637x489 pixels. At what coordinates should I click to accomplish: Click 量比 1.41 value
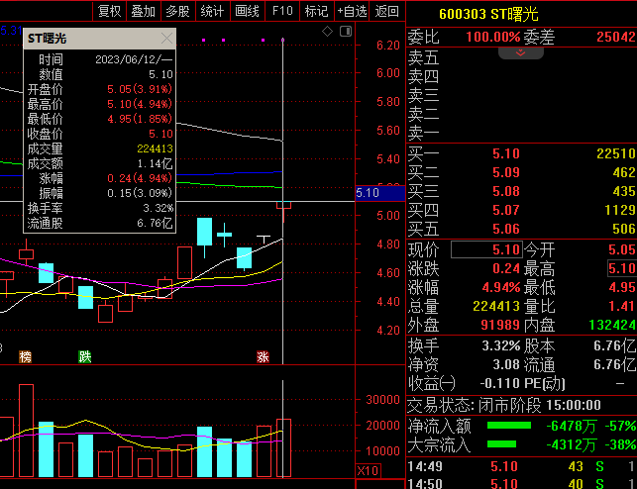pyautogui.click(x=621, y=306)
